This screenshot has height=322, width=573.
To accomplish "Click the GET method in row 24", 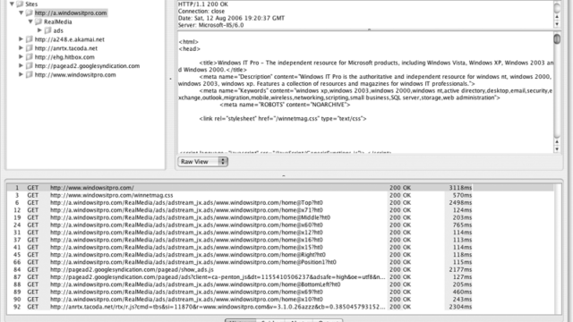I will point(33,225).
